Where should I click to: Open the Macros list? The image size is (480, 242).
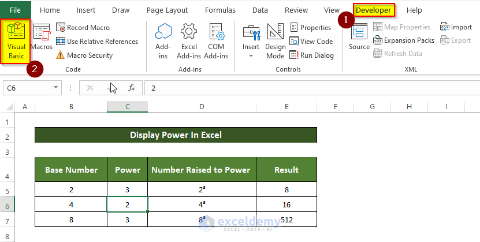(x=42, y=37)
